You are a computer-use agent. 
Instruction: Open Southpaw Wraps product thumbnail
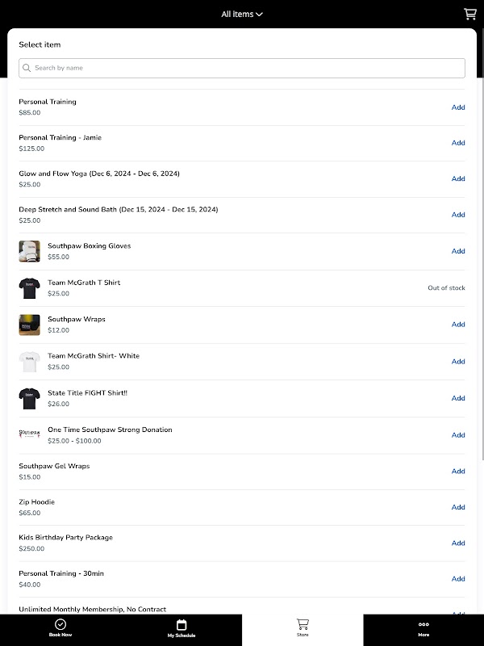tap(30, 325)
